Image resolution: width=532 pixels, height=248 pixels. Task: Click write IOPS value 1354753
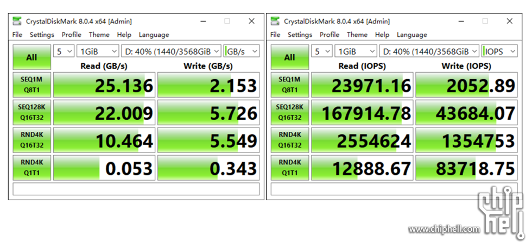pos(466,140)
